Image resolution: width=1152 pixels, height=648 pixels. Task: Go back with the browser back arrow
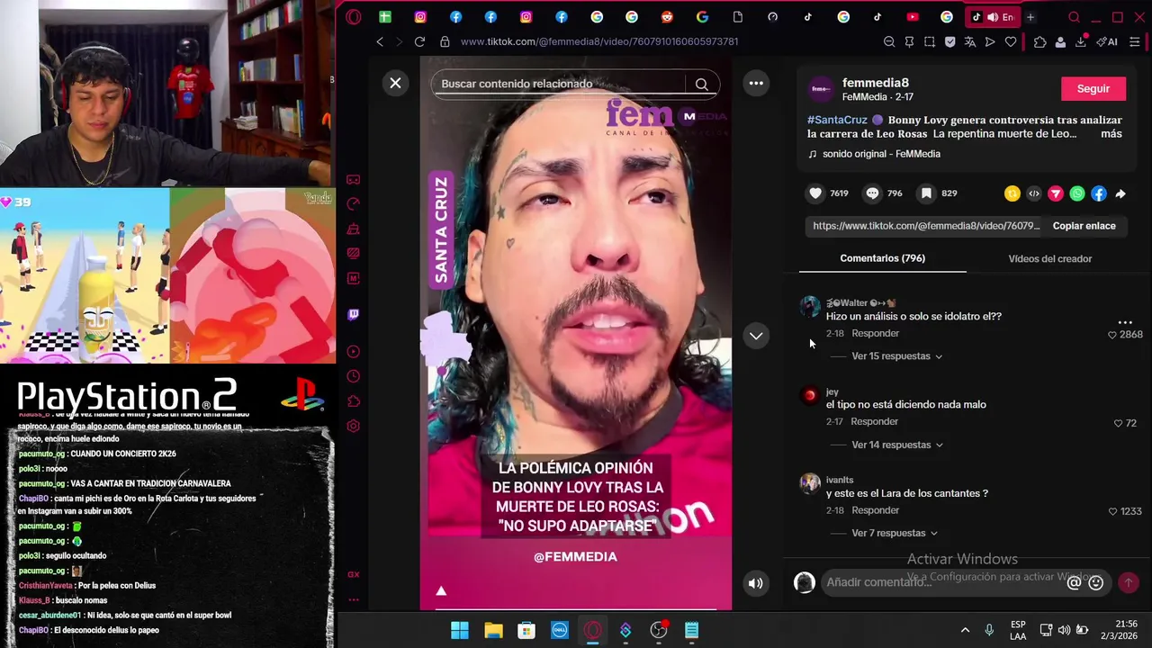click(380, 41)
